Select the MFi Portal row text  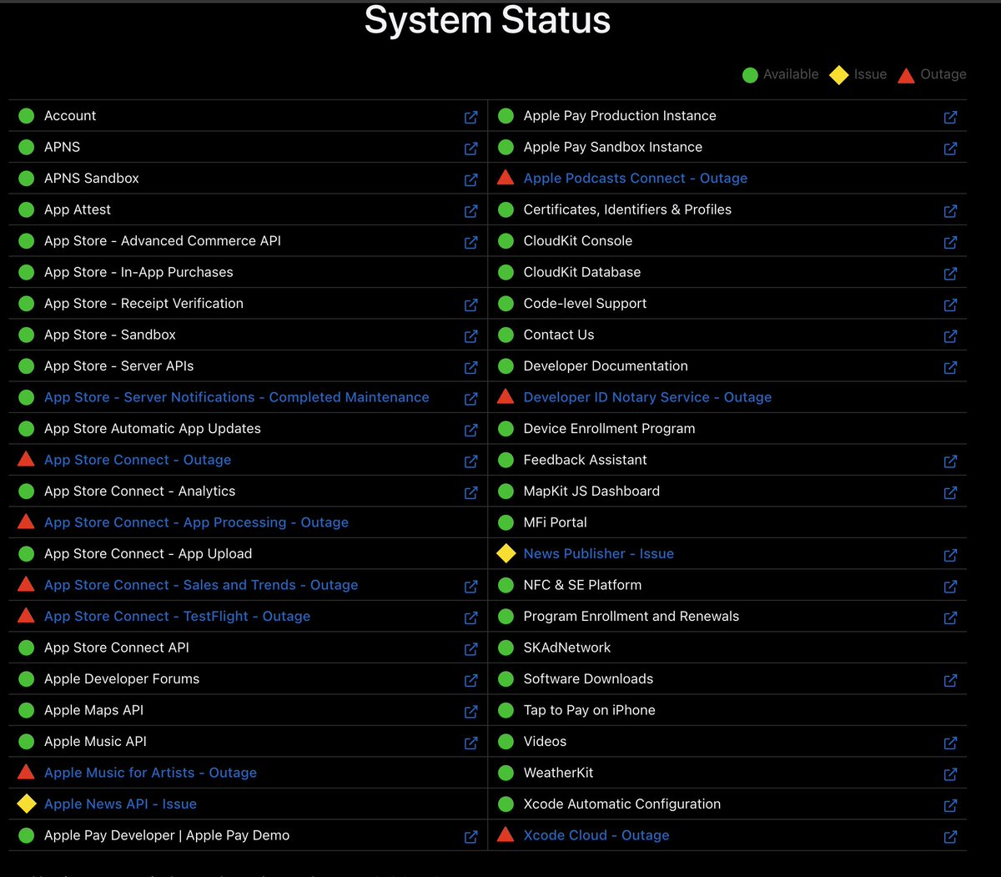click(555, 522)
